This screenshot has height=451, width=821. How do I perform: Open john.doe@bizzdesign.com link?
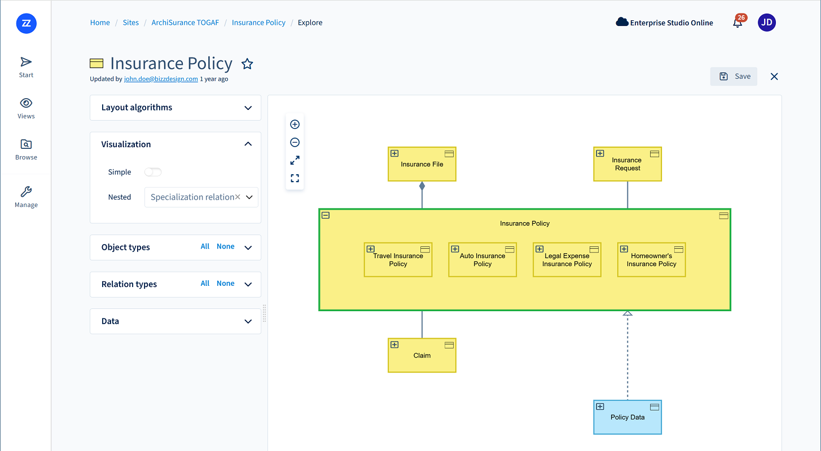pos(161,79)
